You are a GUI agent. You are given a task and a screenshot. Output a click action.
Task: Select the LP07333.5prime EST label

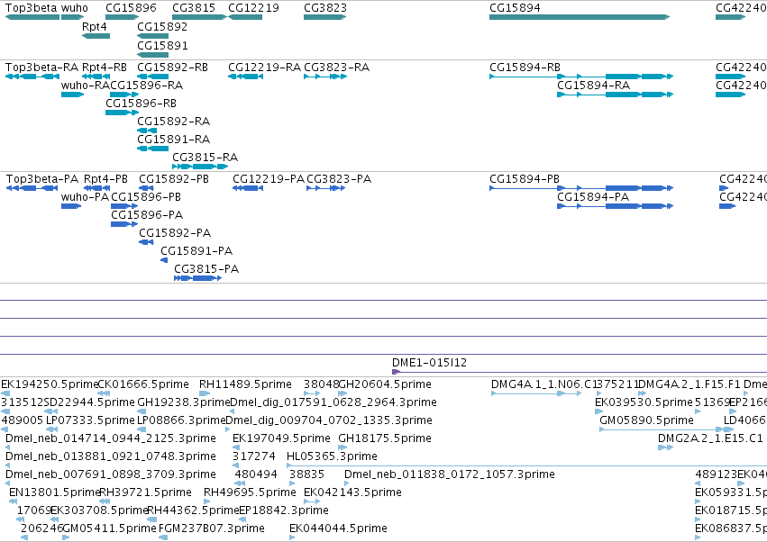coord(90,420)
